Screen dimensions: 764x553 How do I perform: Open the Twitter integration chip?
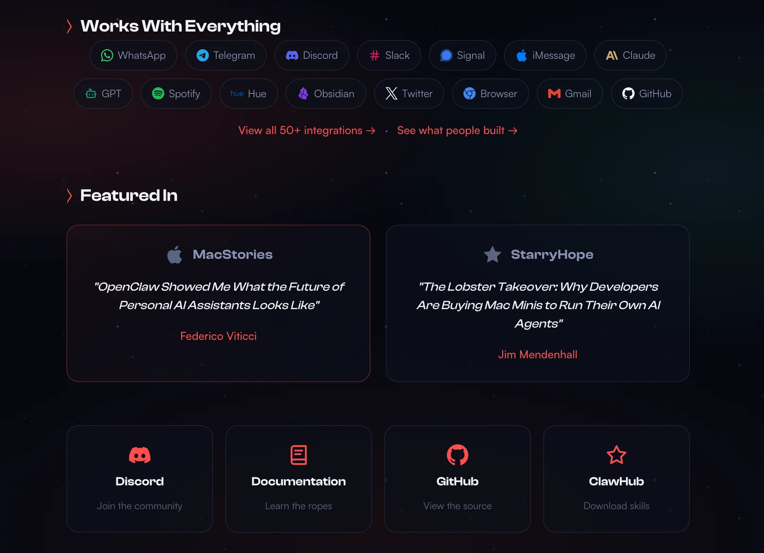click(409, 94)
